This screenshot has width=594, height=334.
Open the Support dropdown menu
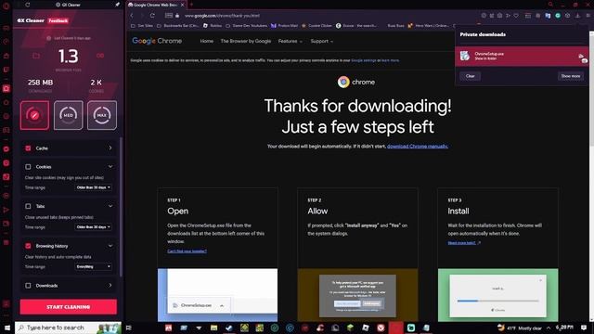coord(322,41)
